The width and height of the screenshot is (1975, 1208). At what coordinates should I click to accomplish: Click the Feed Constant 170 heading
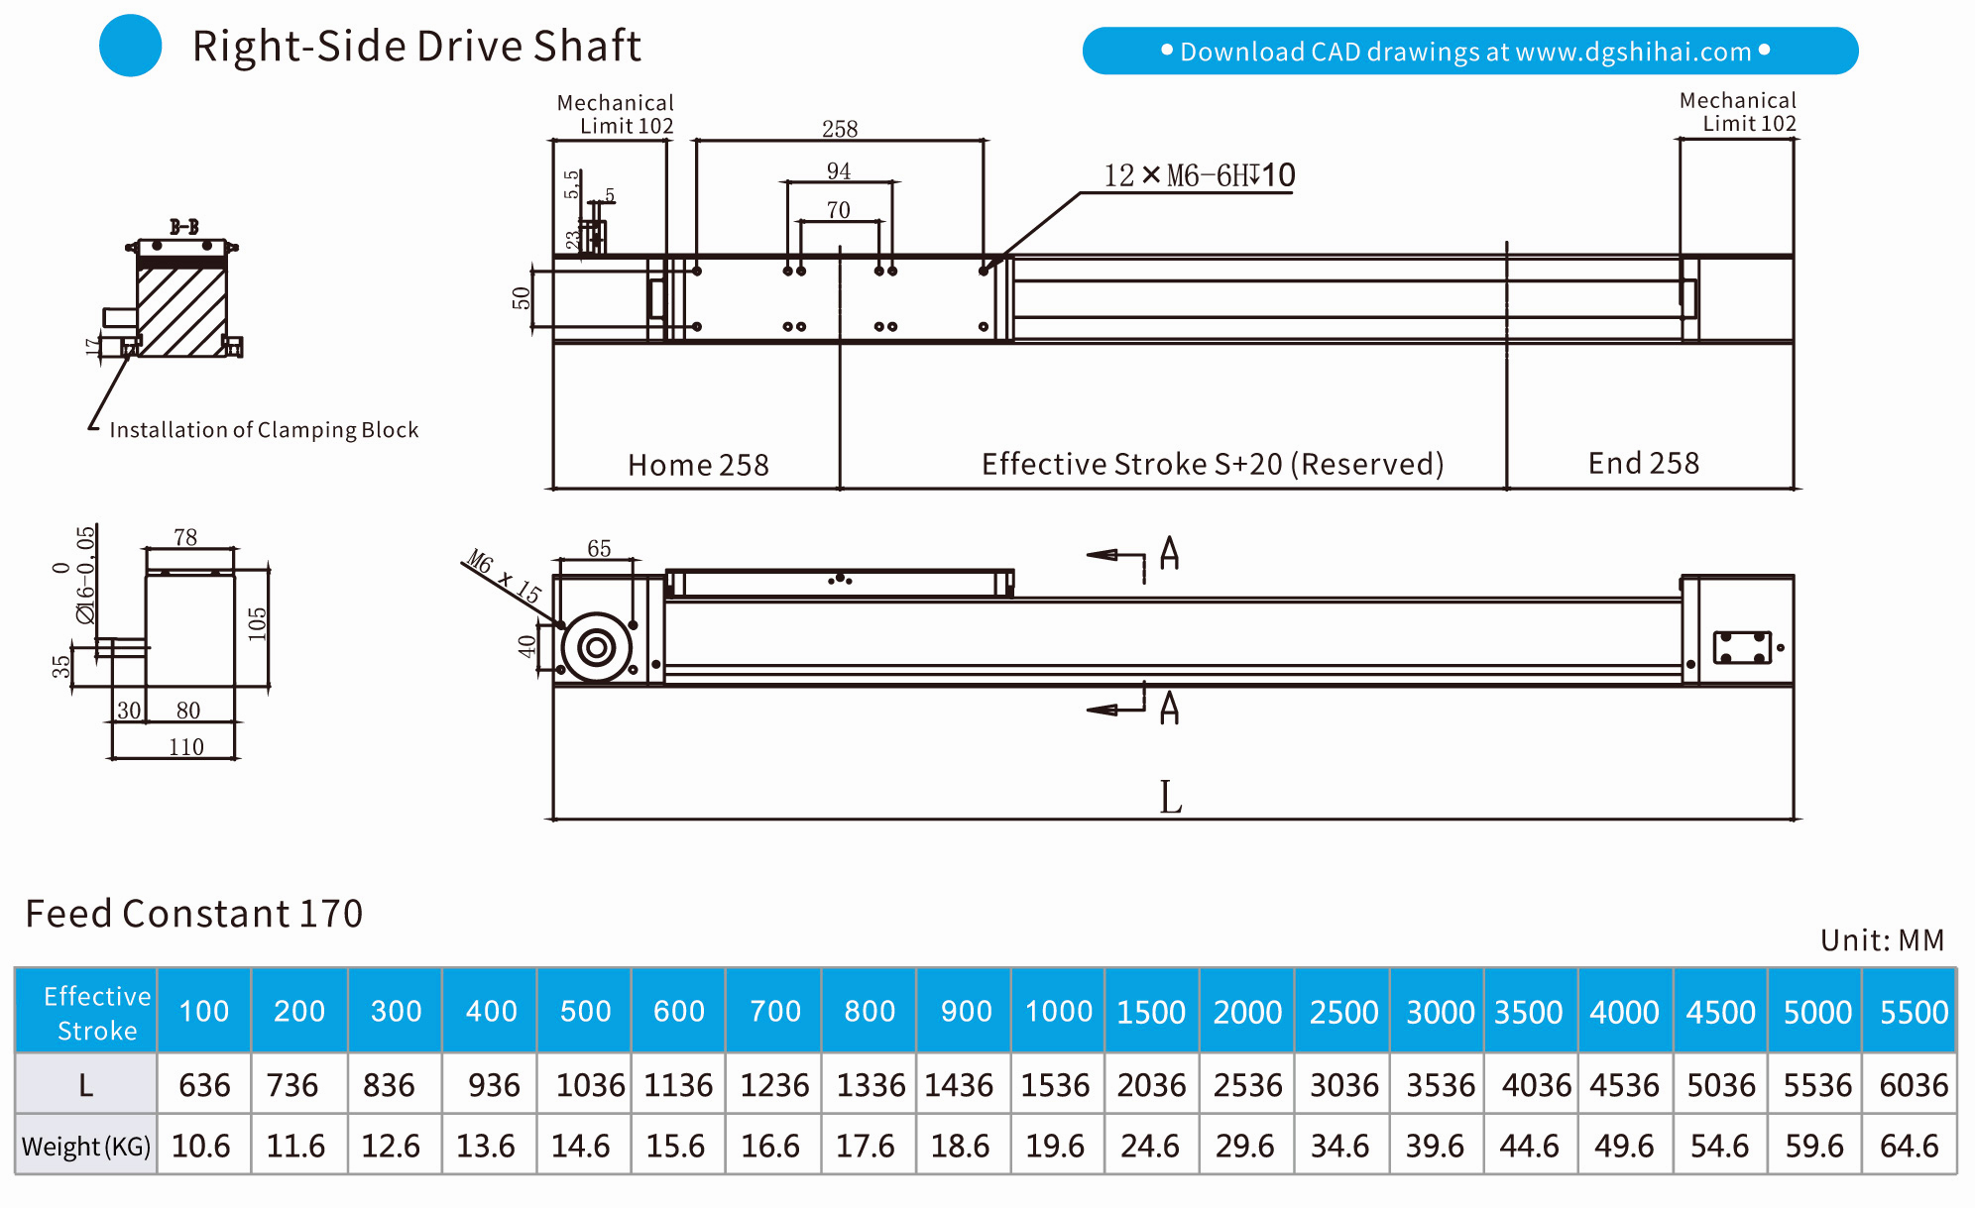pyautogui.click(x=194, y=913)
